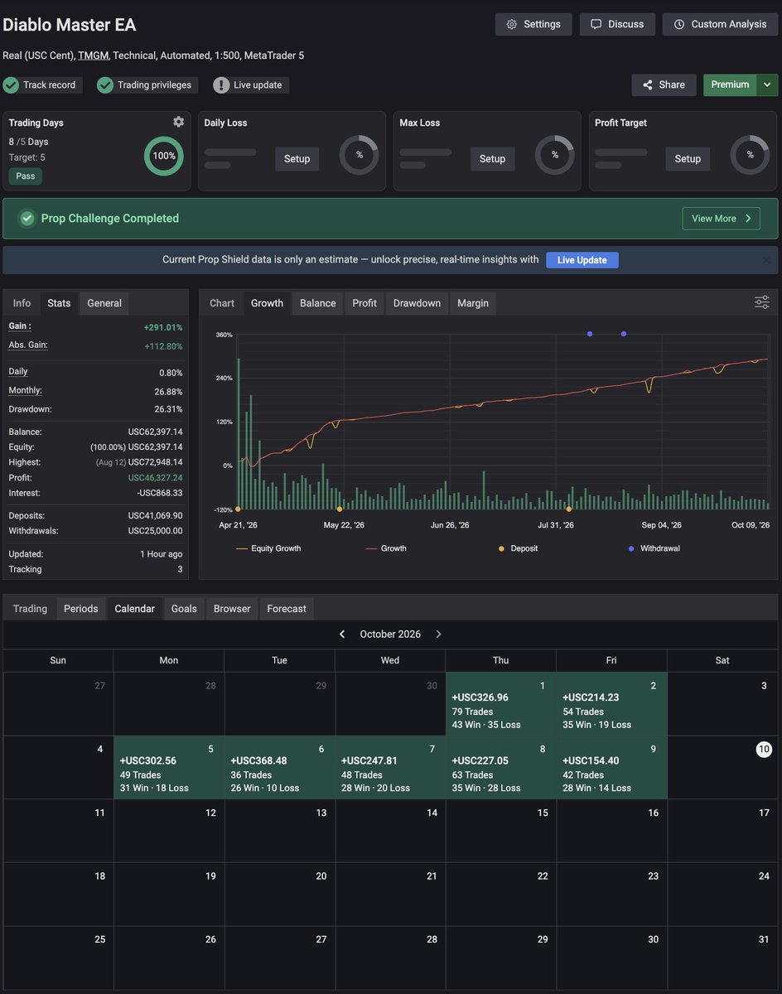Viewport: 782px width, 994px height.
Task: Click the Abs. Gain label
Action: [28, 345]
